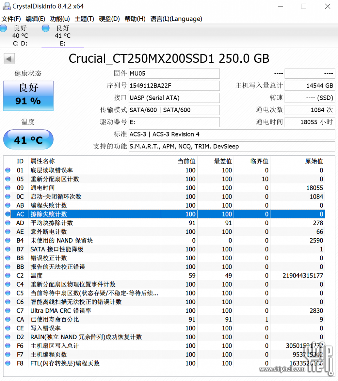338x381 pixels.
Task: Click status circle for attribute C6
Action: (x=8, y=302)
